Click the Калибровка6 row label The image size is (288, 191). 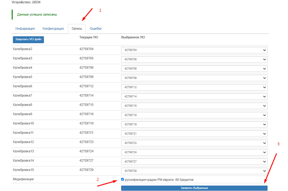(23, 86)
